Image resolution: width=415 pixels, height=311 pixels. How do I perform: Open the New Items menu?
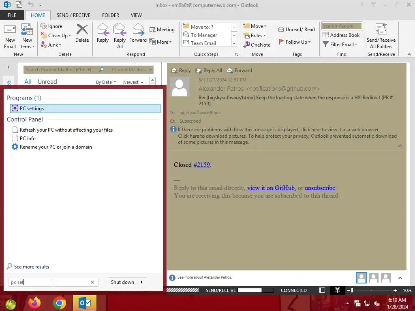point(27,36)
